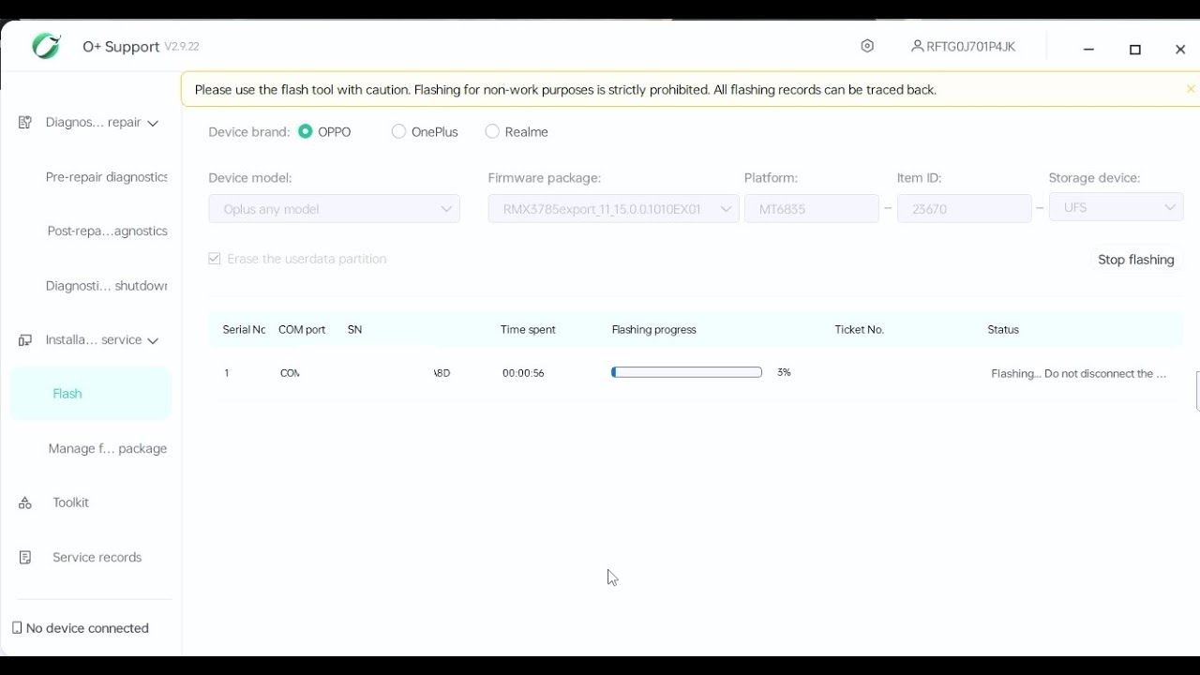
Task: Click the Item ID field showing 23670
Action: pyautogui.click(x=964, y=208)
